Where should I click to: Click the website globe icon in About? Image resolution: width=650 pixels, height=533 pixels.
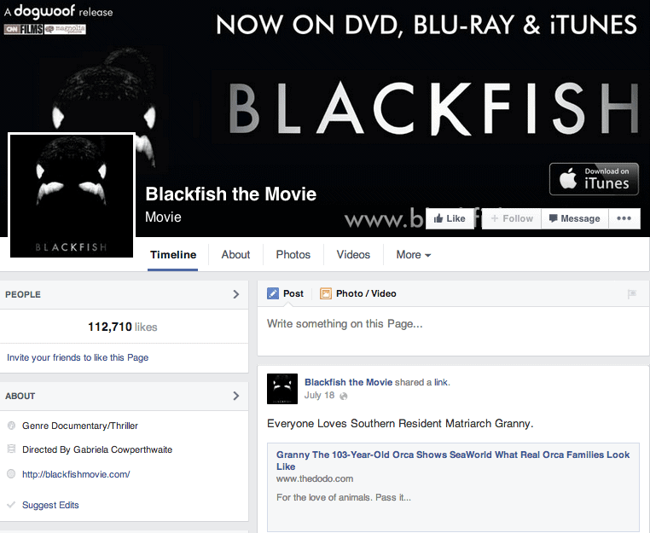(11, 474)
